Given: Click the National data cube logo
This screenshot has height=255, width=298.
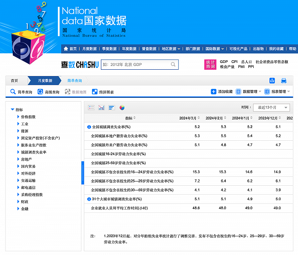Looking at the screenshot, I should [29, 48].
